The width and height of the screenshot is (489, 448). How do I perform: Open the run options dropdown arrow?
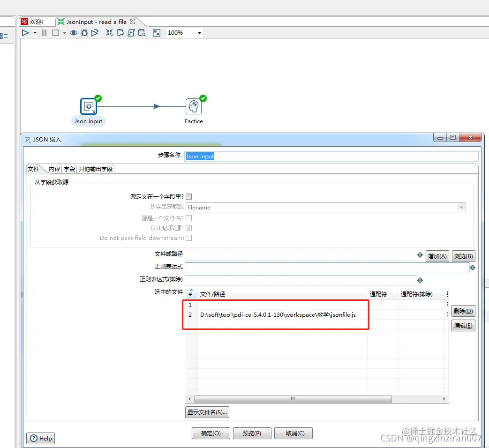click(x=35, y=33)
